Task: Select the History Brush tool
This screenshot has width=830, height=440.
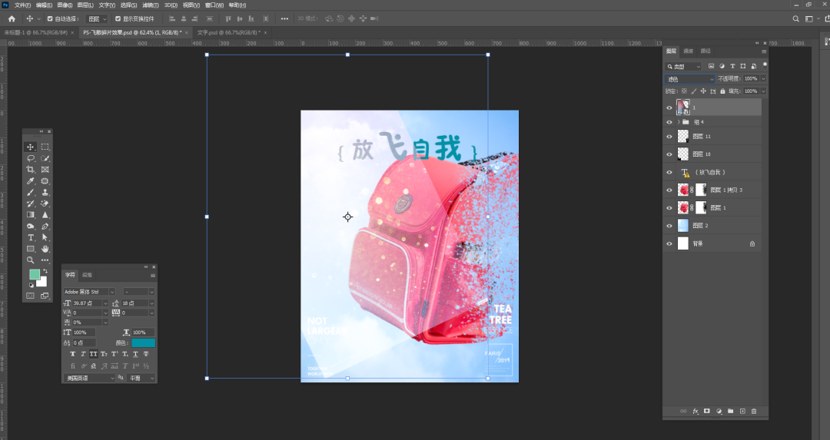Action: pos(31,203)
